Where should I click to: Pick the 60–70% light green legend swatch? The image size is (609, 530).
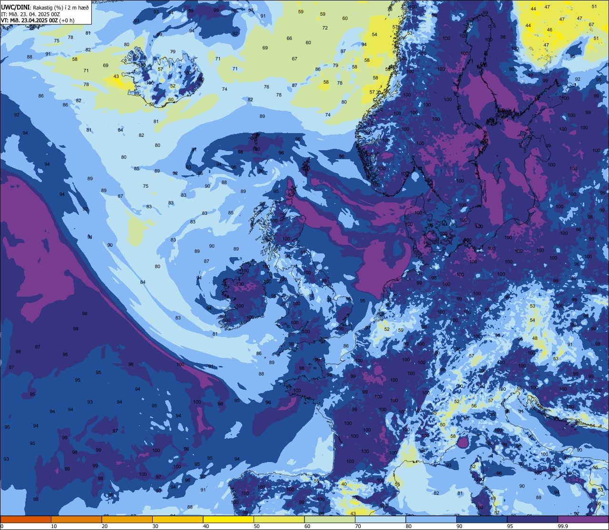click(x=330, y=519)
